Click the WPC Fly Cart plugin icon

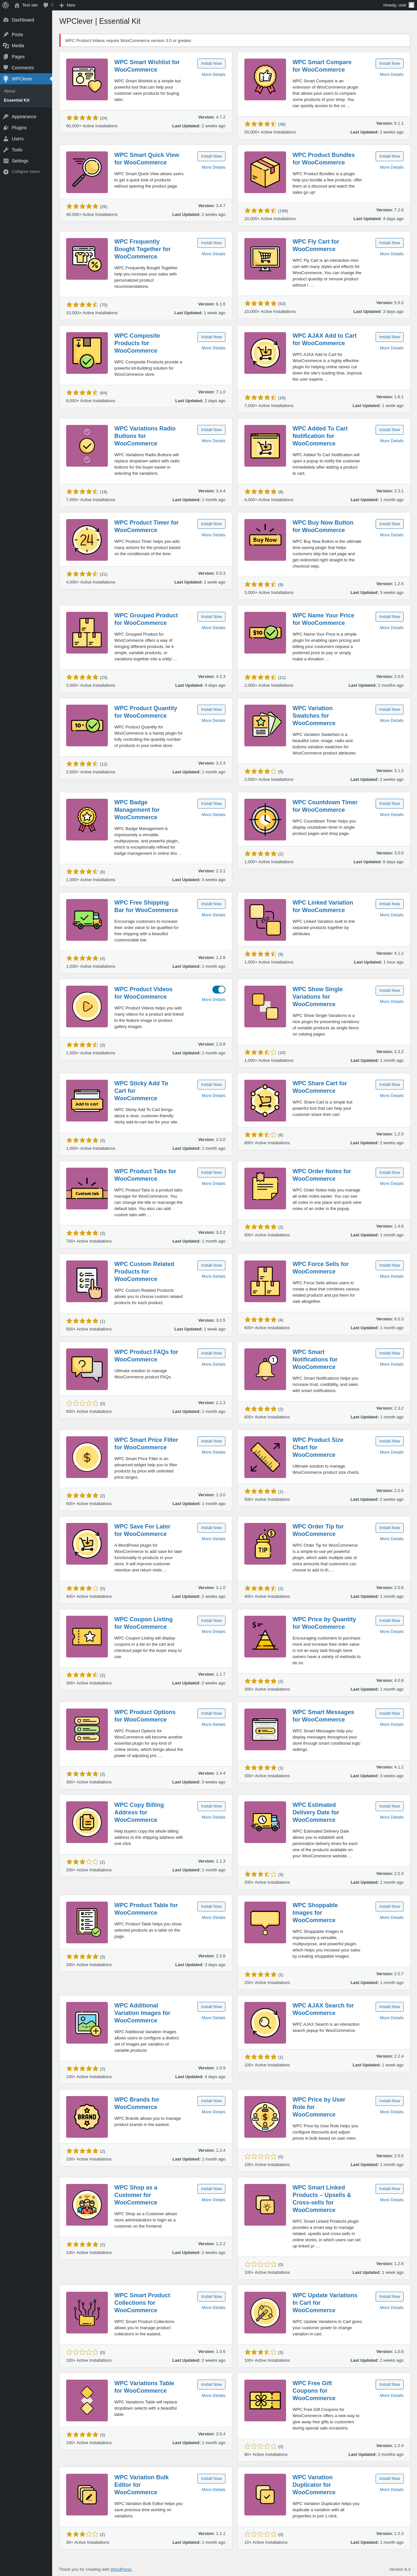coord(265,259)
